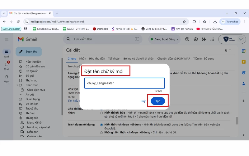The image size is (249, 156).
Task: Open the Gmail support help icon
Action: pos(187,39)
